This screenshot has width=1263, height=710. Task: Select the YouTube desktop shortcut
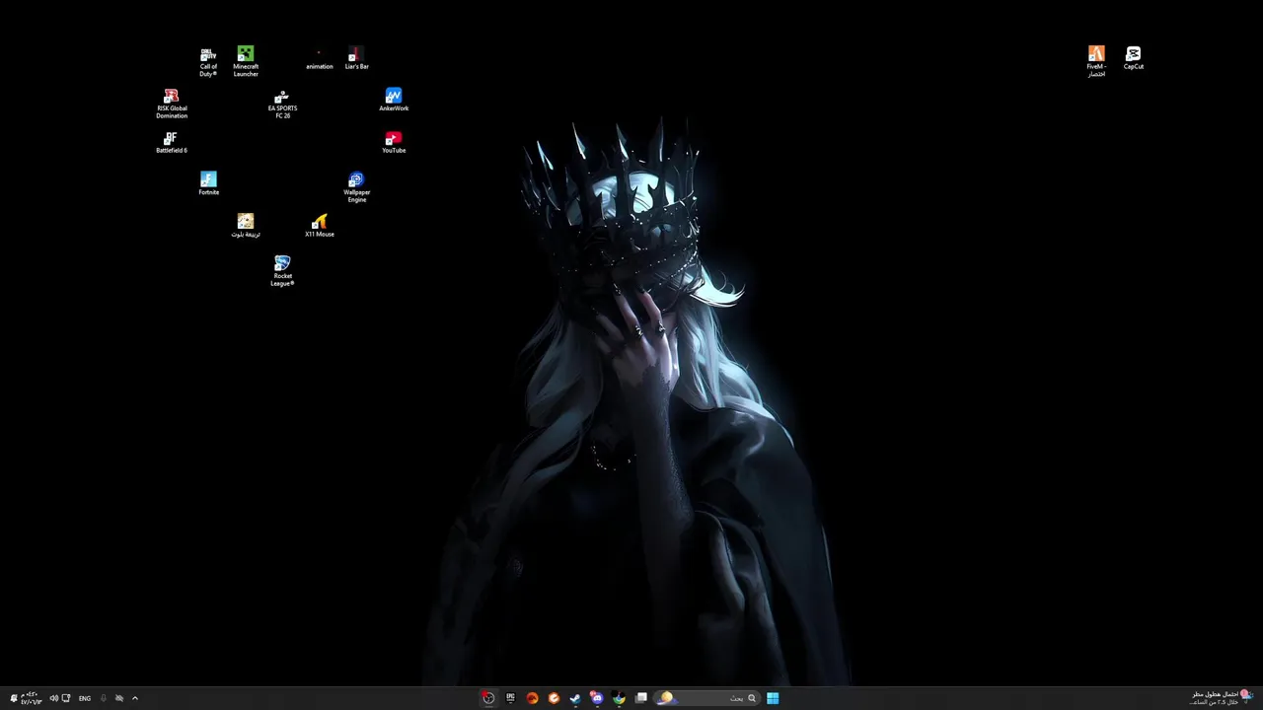[x=394, y=142]
